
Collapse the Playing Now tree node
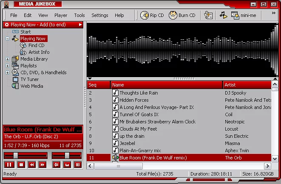[7, 39]
